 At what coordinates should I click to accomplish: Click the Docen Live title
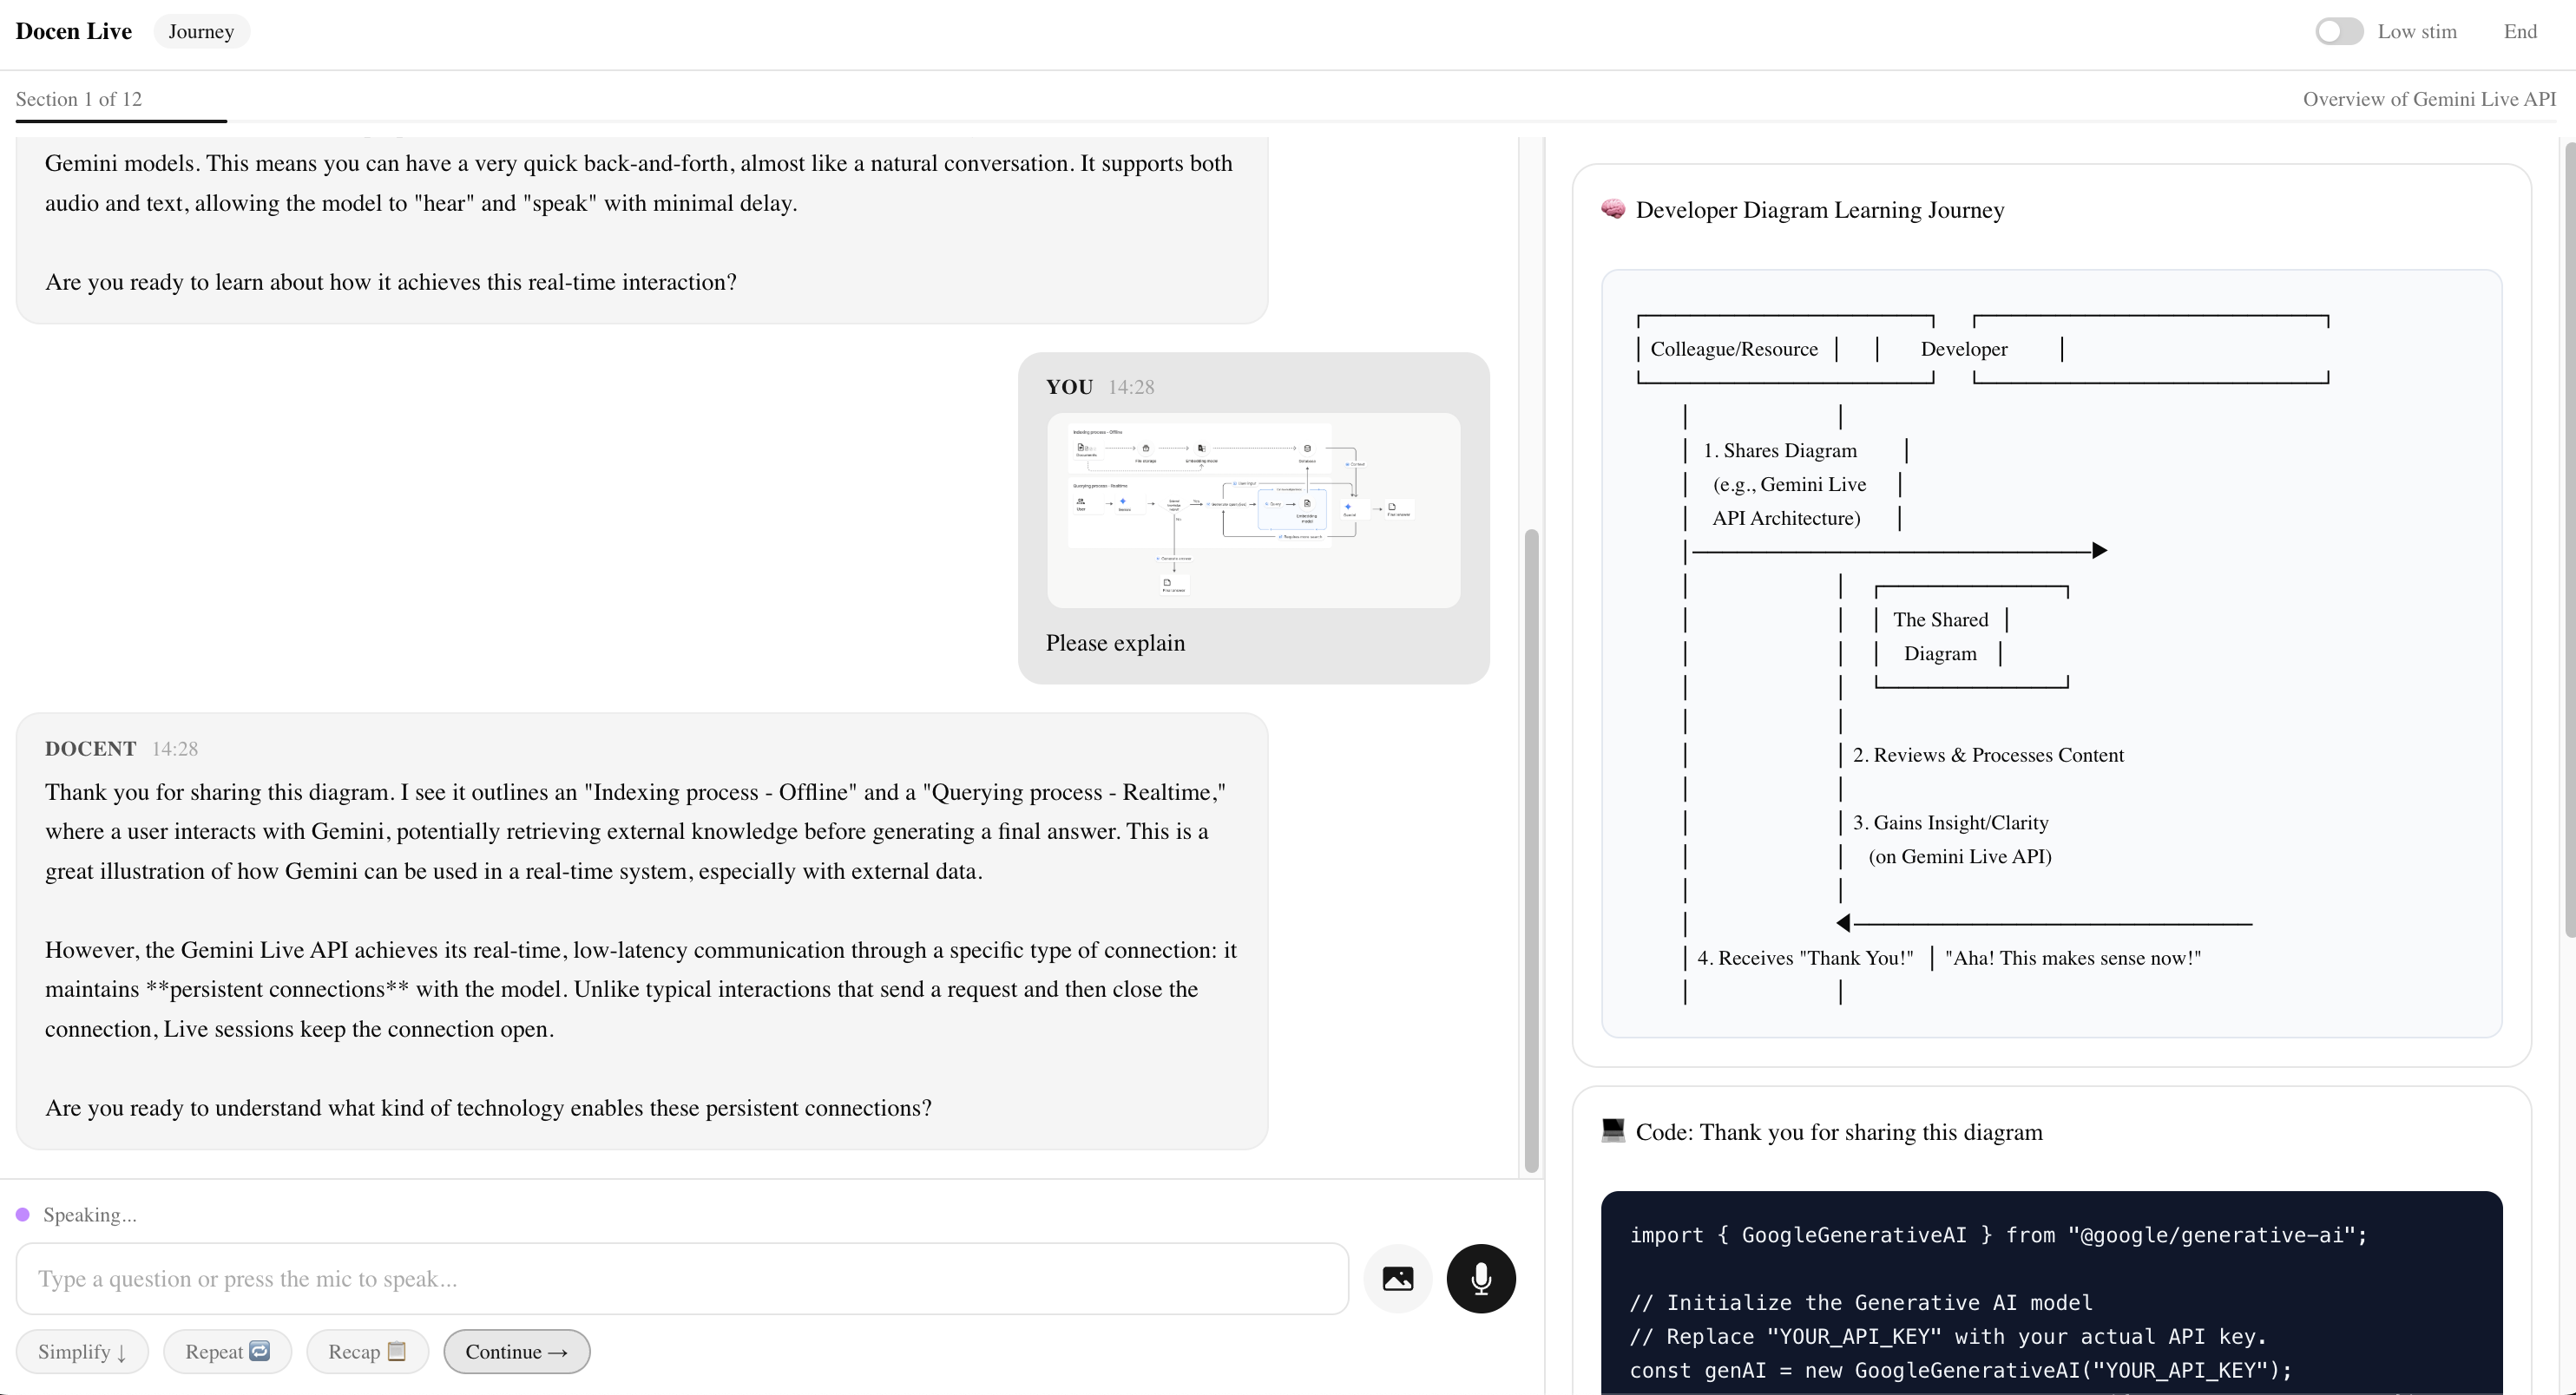click(x=73, y=31)
